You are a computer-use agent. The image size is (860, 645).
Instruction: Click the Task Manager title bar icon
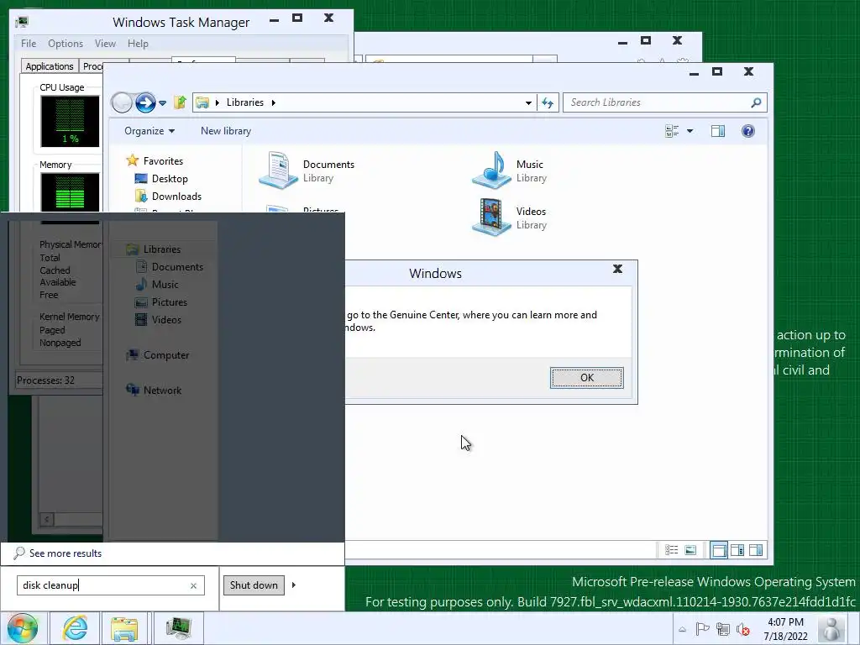click(22, 22)
